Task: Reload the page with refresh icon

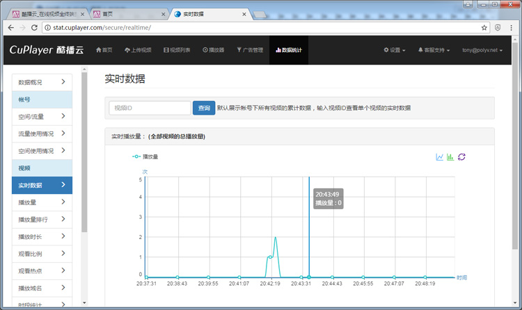Action: 34,28
